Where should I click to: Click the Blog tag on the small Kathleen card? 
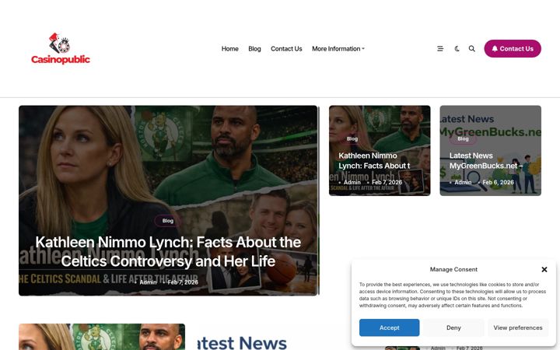352,138
